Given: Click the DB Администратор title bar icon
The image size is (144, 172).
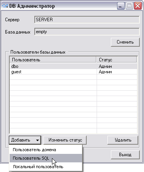Looking at the screenshot, I should tap(5, 6).
